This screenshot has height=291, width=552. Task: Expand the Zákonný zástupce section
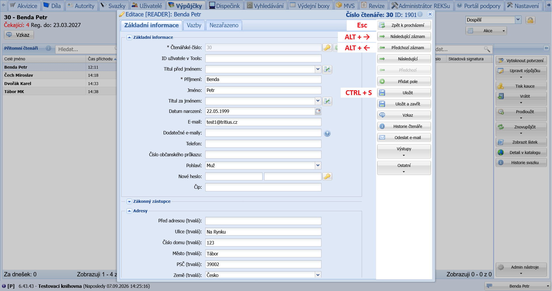point(129,202)
